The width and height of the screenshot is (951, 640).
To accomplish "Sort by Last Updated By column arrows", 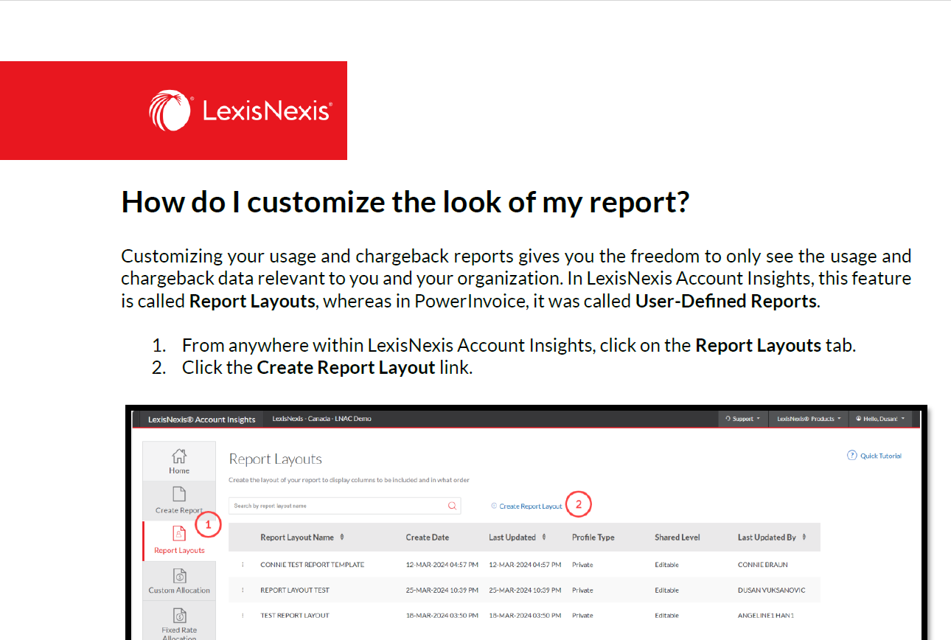I will (804, 538).
